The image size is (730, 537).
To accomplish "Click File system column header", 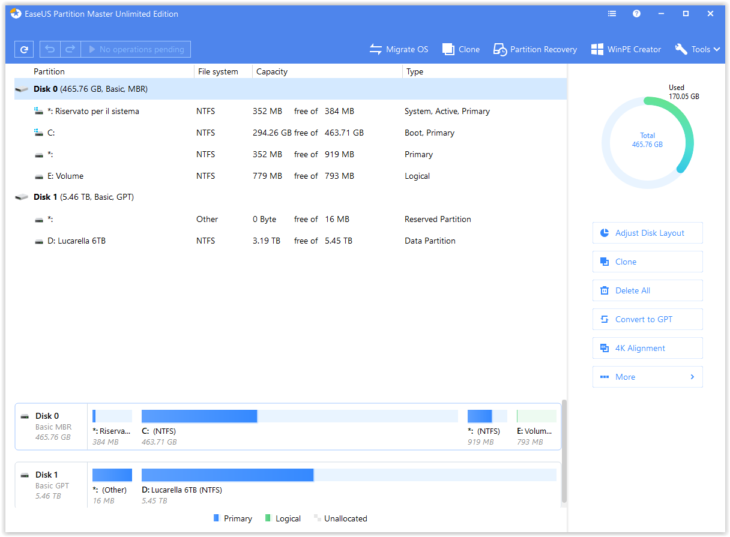I will (218, 71).
